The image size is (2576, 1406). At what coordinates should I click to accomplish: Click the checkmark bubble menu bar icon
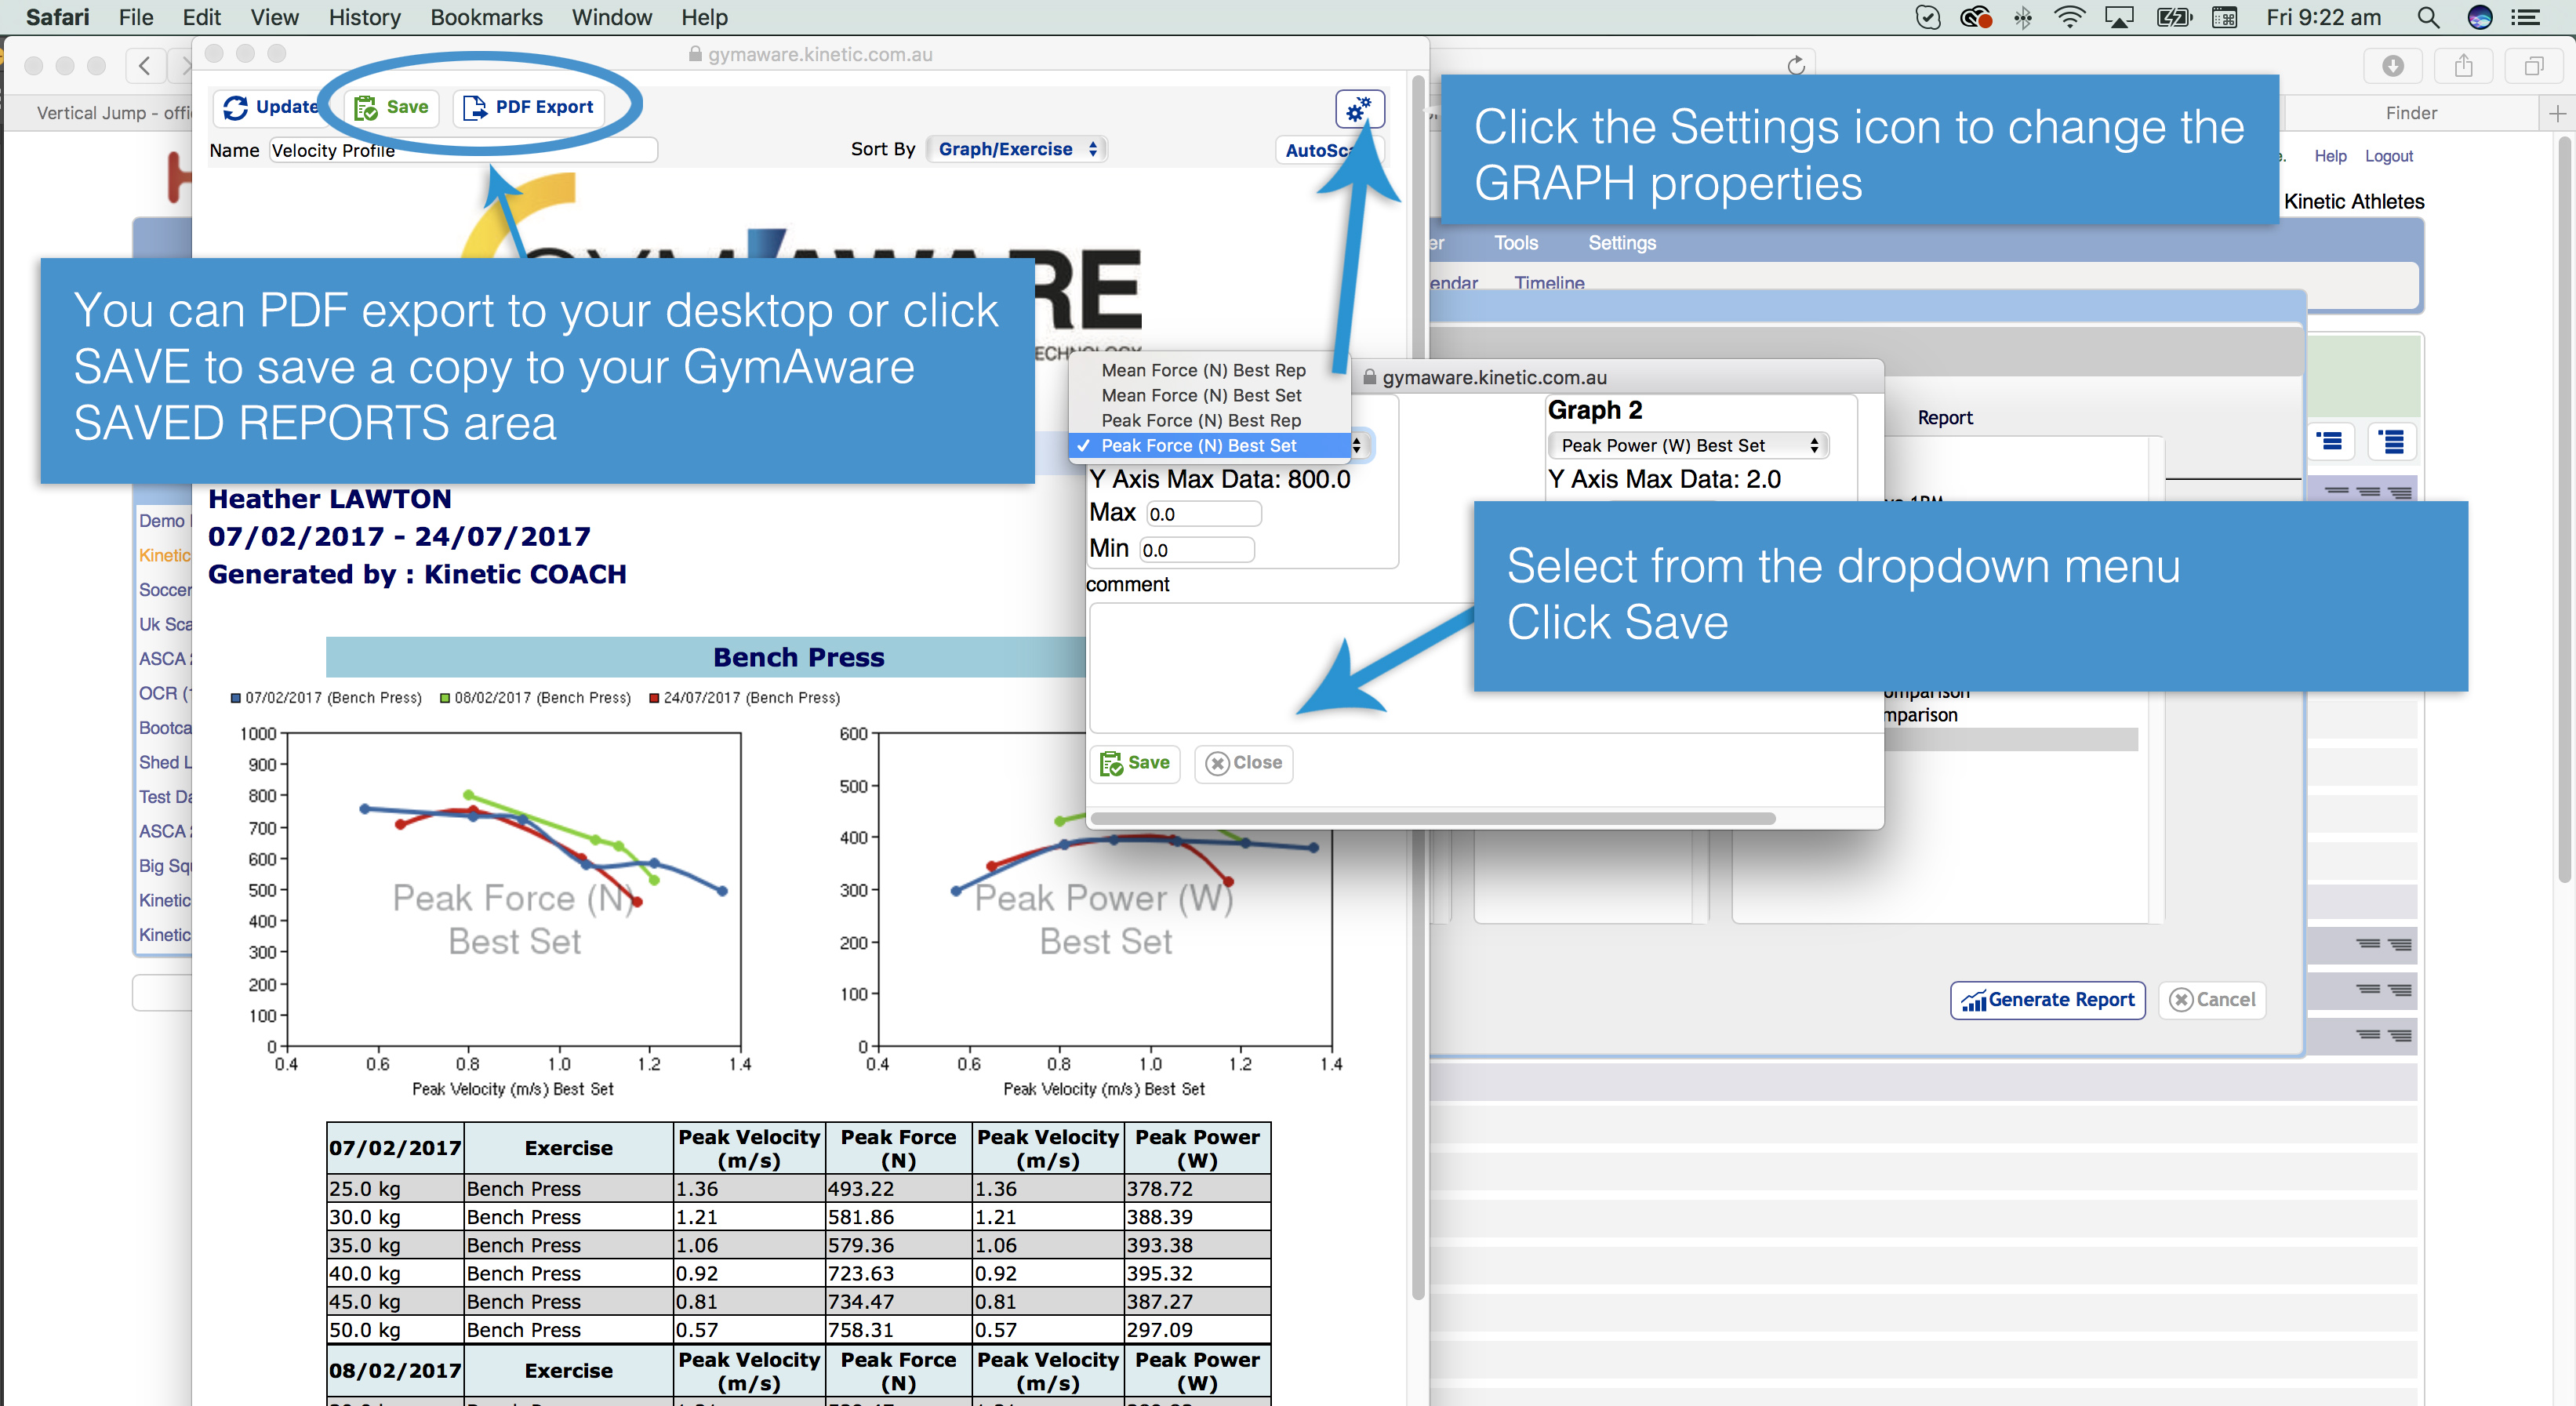pos(1928,17)
